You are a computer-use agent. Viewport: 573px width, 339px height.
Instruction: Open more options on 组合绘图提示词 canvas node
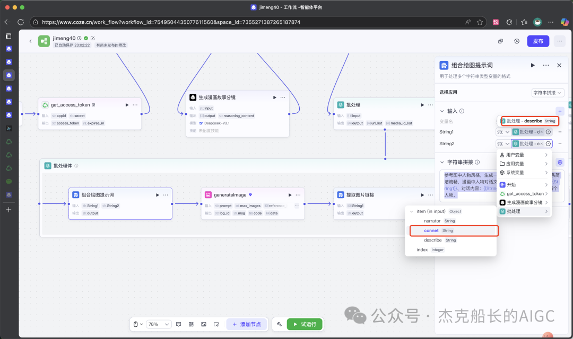click(166, 195)
